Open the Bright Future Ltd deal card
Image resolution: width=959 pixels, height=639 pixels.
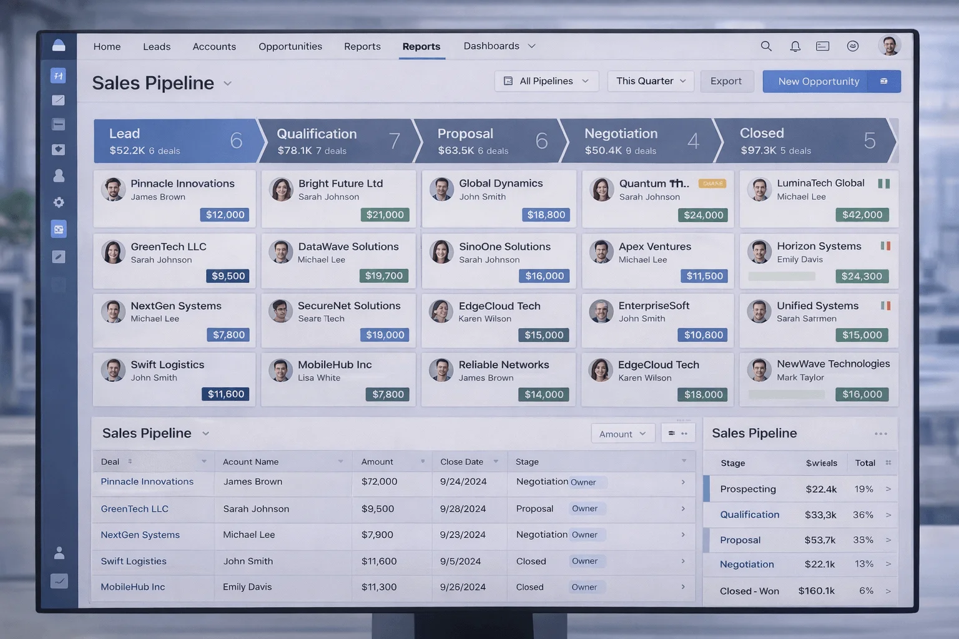338,199
